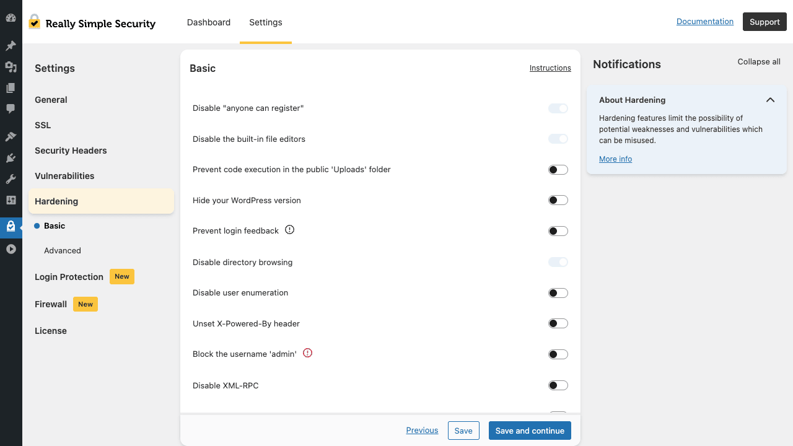793x446 pixels.
Task: Open Appearance paintbrush icon
Action: click(11, 137)
